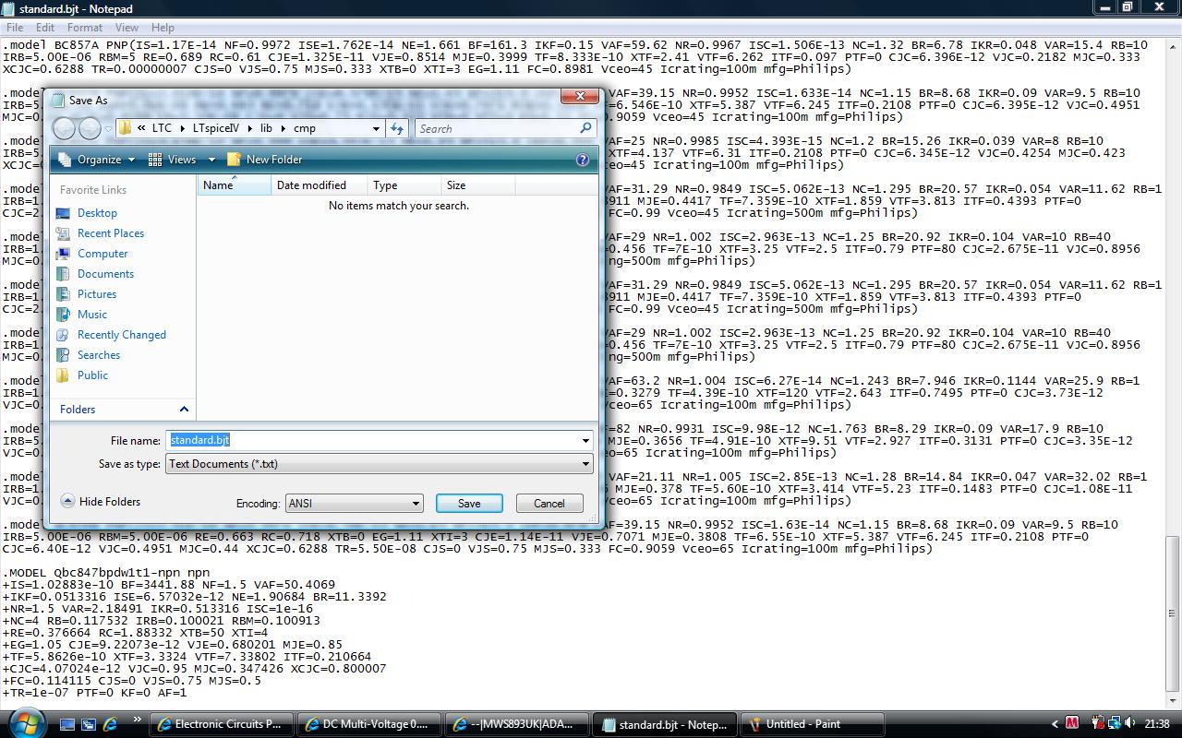
Task: Click Switch between windows icon
Action: (89, 724)
